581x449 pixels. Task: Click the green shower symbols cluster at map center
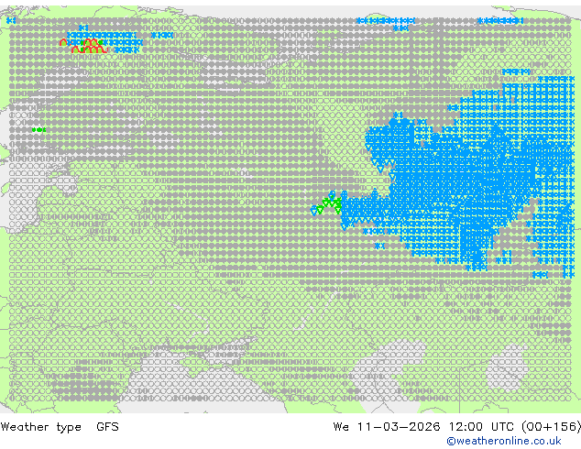coord(327,205)
